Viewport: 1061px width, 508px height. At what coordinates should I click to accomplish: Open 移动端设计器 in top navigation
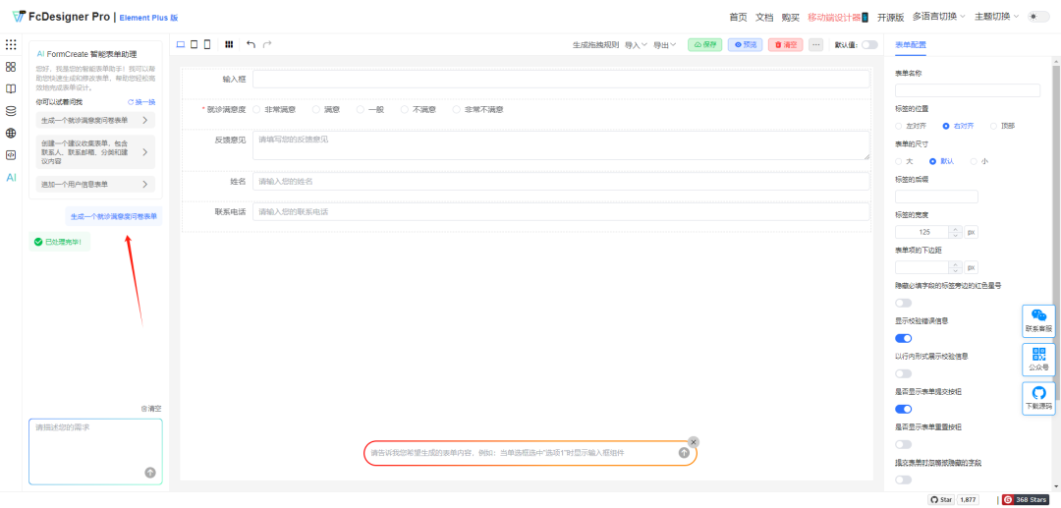click(x=838, y=17)
